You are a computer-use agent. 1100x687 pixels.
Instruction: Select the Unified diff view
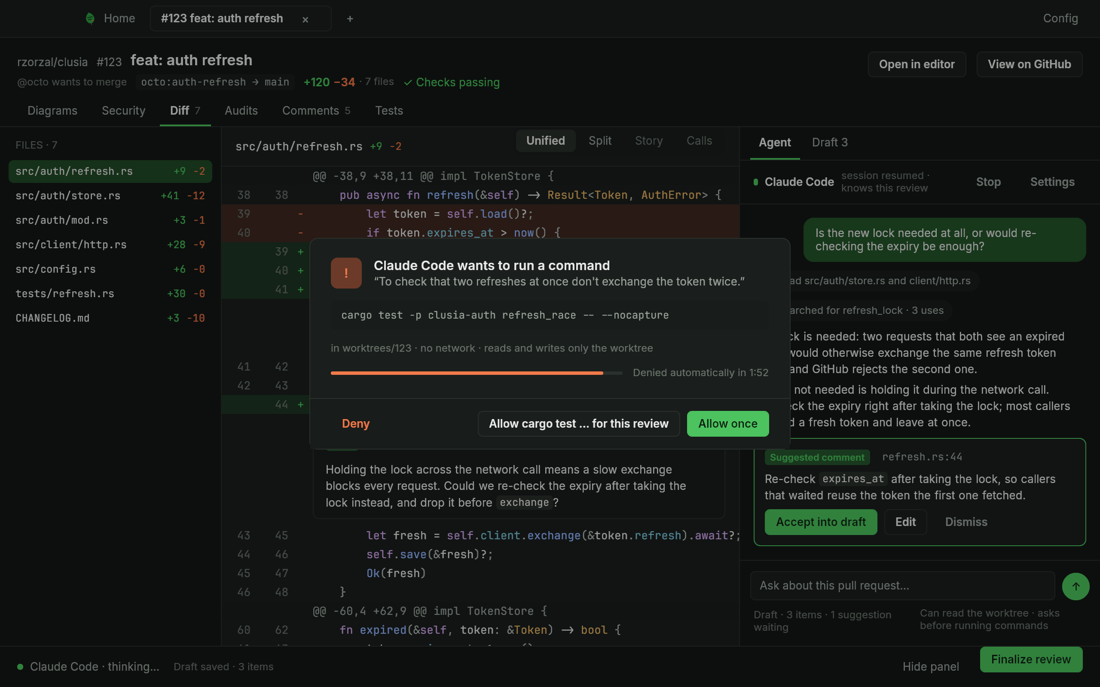point(545,141)
